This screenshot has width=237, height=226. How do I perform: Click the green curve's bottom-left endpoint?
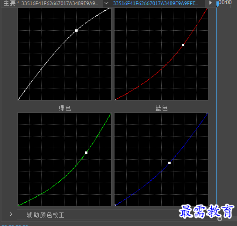[x=18, y=205]
